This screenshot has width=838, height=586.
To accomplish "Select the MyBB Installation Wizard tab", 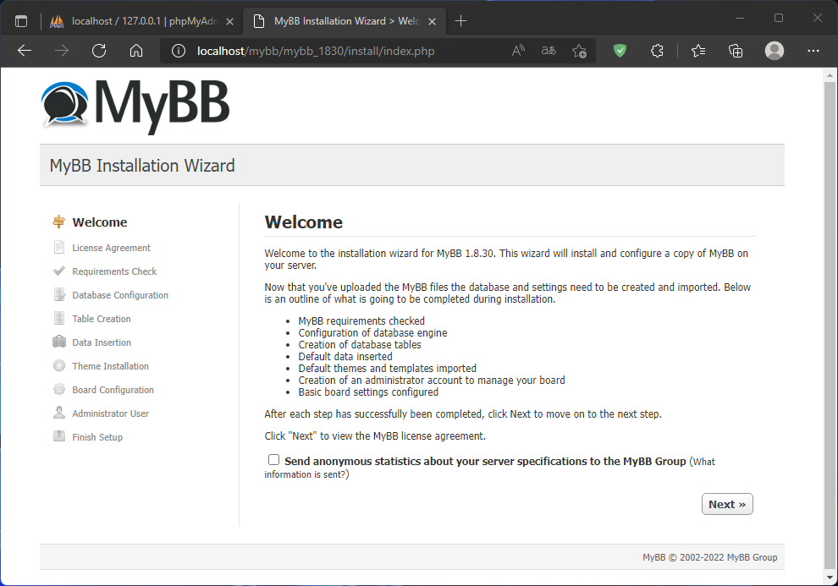I will click(346, 21).
